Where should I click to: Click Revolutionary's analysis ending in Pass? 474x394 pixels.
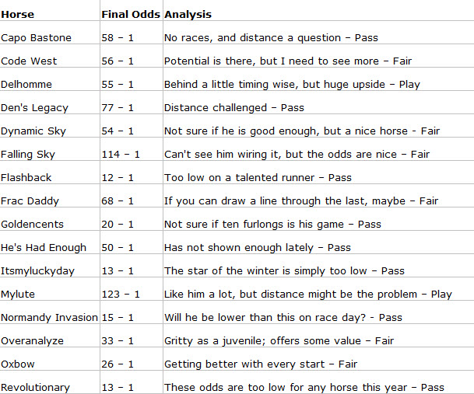click(x=304, y=387)
